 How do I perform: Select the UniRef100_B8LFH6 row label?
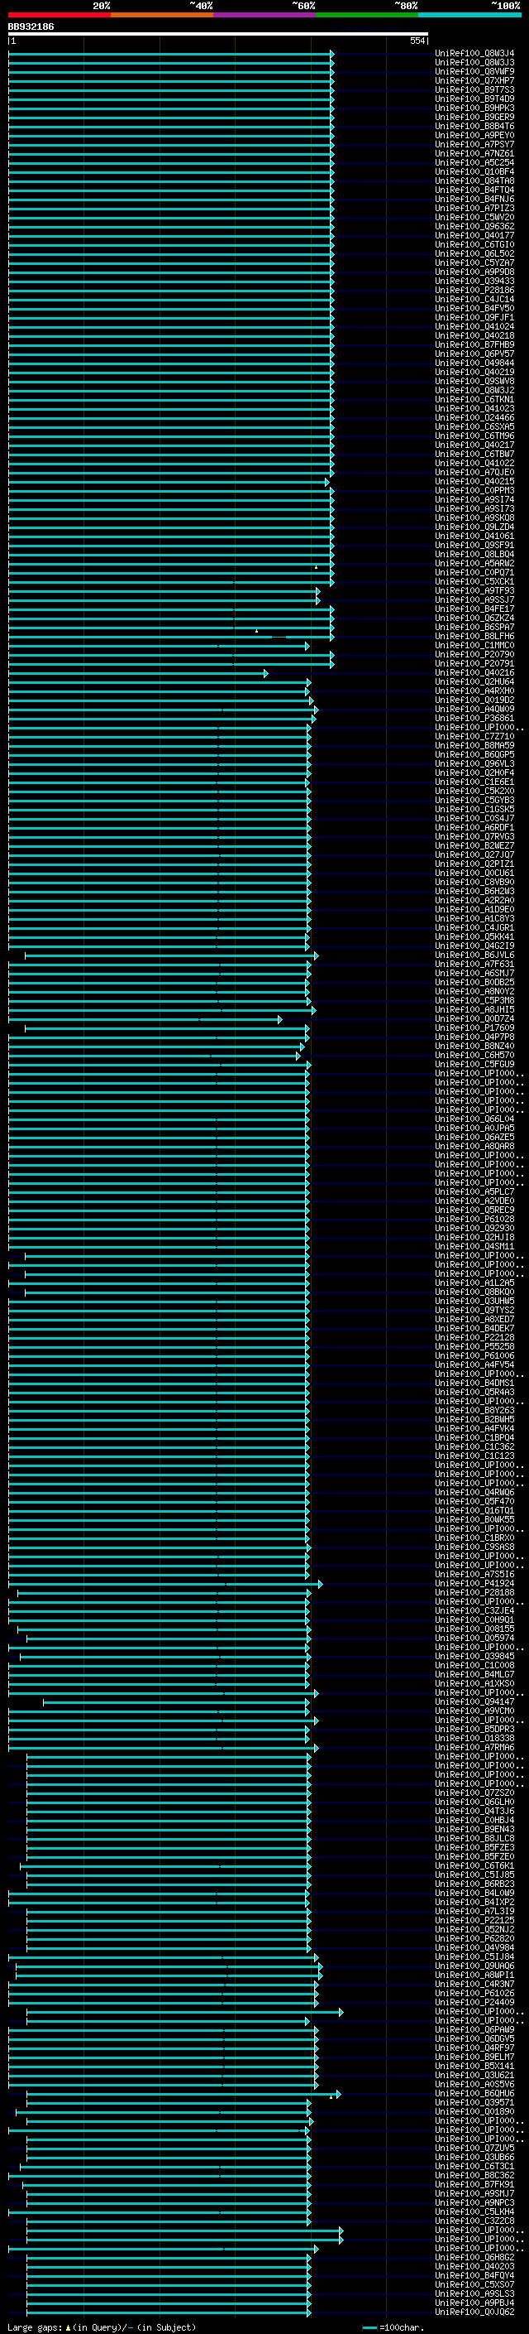pos(474,636)
